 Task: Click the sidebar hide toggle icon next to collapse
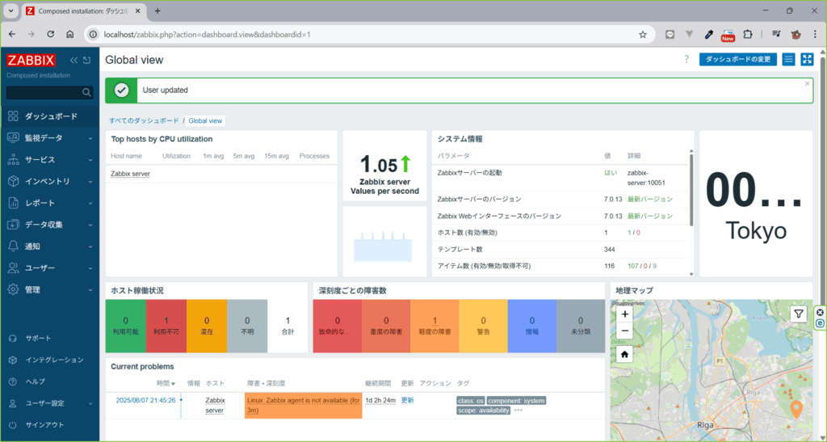pyautogui.click(x=87, y=60)
